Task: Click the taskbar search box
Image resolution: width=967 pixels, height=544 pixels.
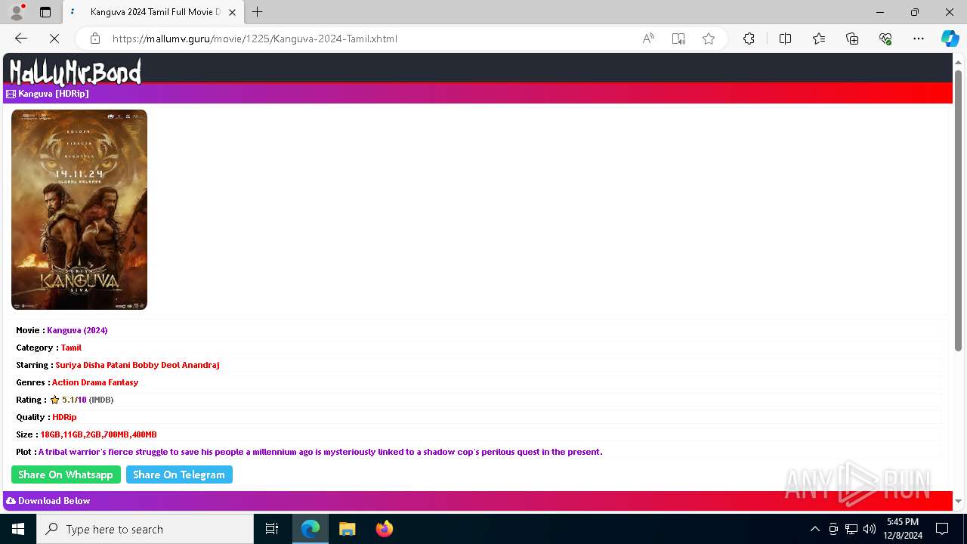Action: [145, 529]
